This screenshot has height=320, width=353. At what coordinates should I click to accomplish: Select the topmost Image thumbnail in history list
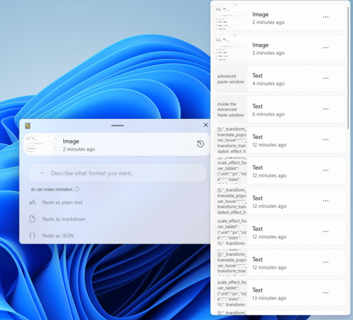[230, 17]
